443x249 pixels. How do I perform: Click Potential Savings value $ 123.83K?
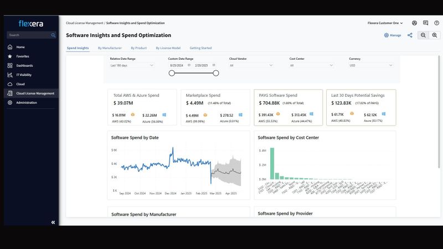[341, 103]
